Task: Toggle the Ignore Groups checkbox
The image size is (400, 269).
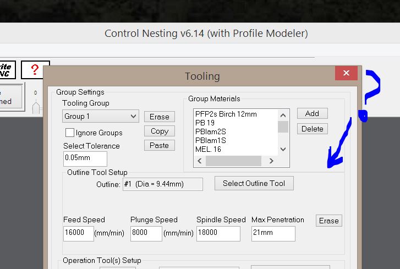Action: 70,133
